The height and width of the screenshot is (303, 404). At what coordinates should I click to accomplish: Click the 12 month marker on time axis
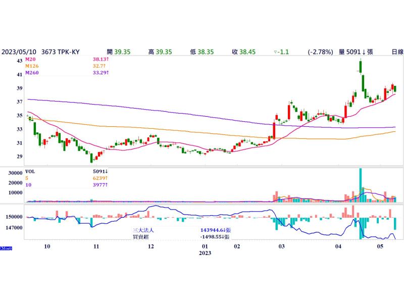tap(150, 246)
